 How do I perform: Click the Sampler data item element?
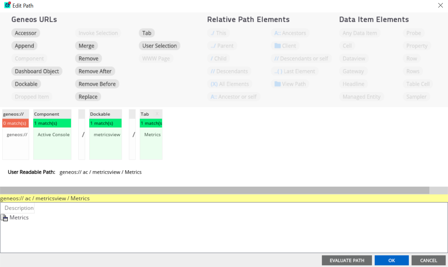(416, 97)
